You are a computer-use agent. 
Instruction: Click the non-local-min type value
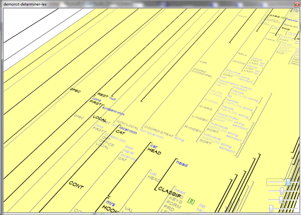pyautogui.click(x=152, y=134)
